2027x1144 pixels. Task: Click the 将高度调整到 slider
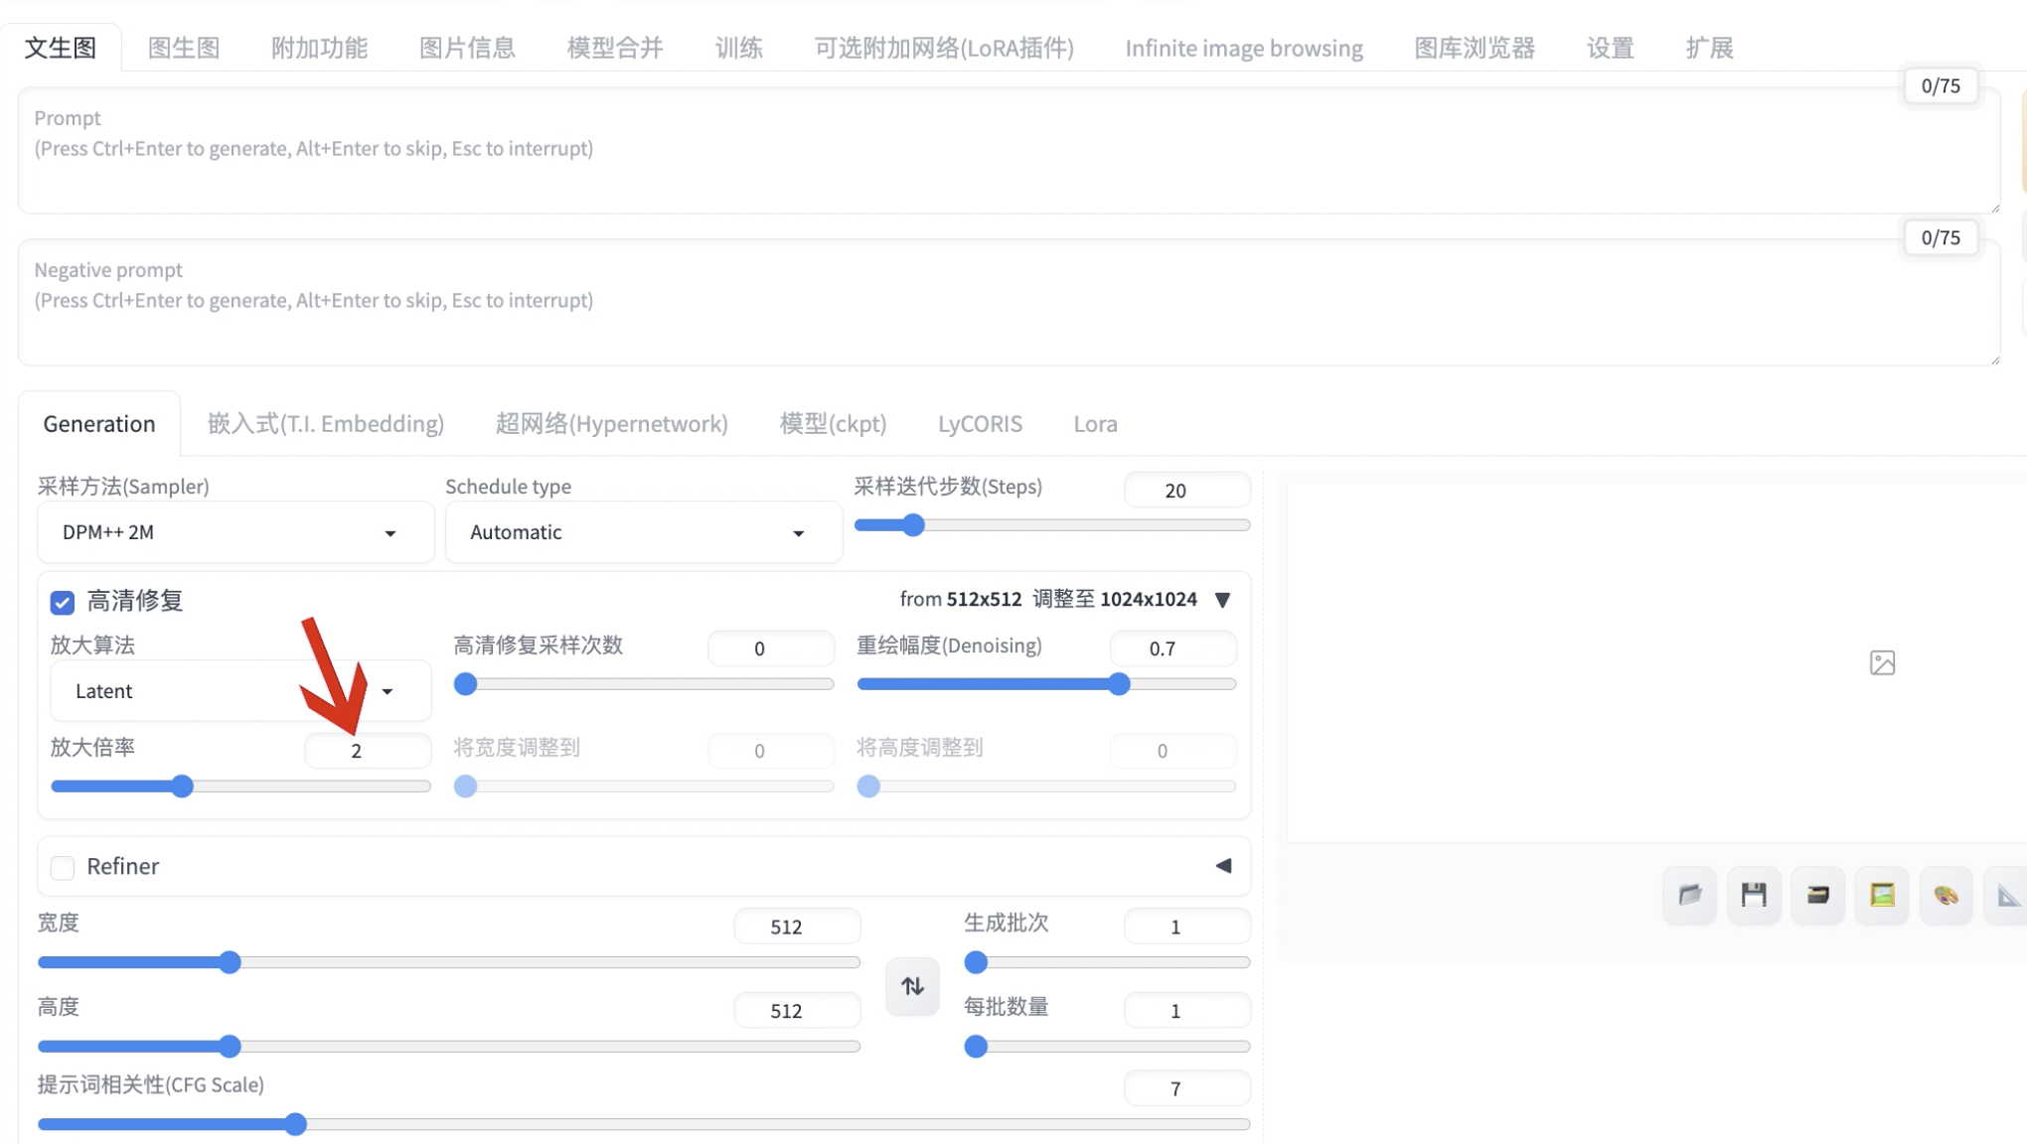coord(1047,786)
